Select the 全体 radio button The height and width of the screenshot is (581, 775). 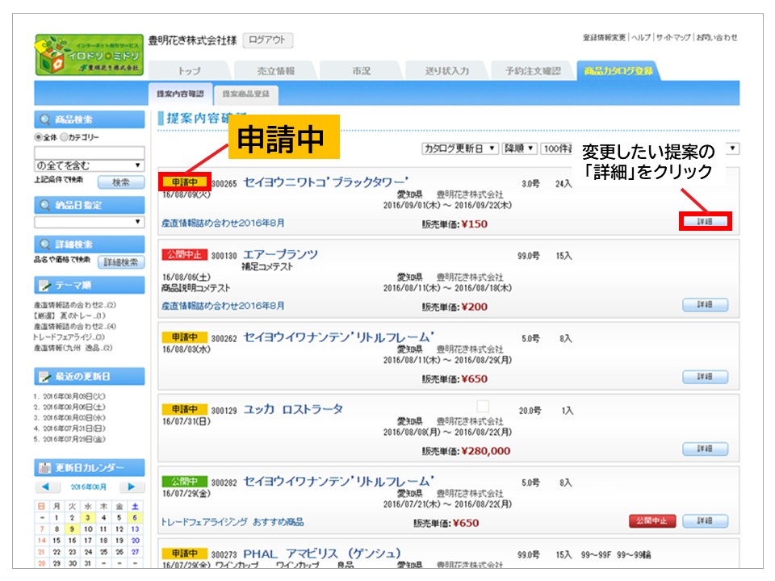[x=38, y=137]
